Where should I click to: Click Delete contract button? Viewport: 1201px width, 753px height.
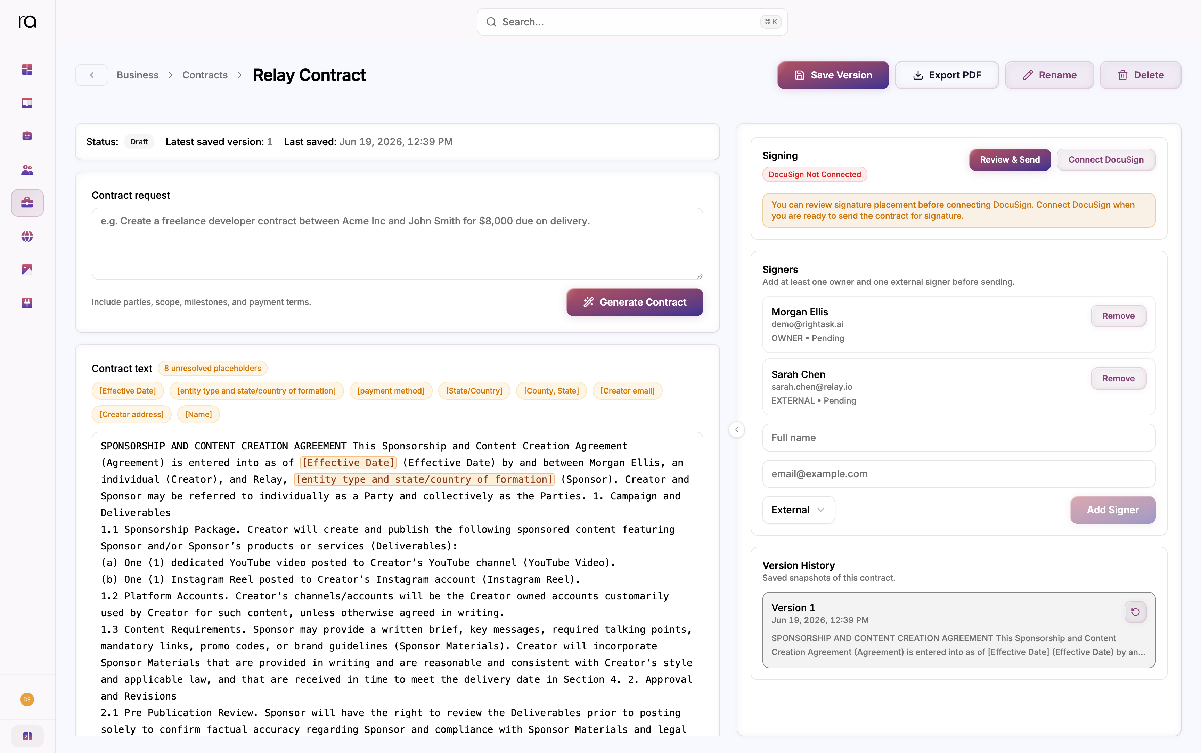pyautogui.click(x=1140, y=75)
